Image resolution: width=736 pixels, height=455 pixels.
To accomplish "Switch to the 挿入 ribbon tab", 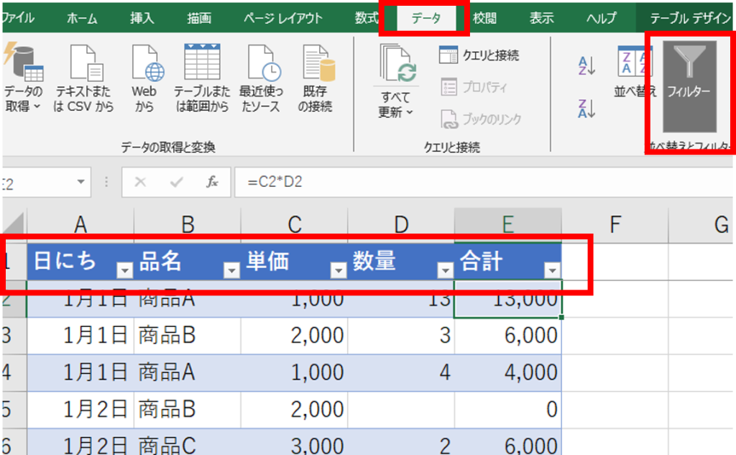I will (x=142, y=19).
